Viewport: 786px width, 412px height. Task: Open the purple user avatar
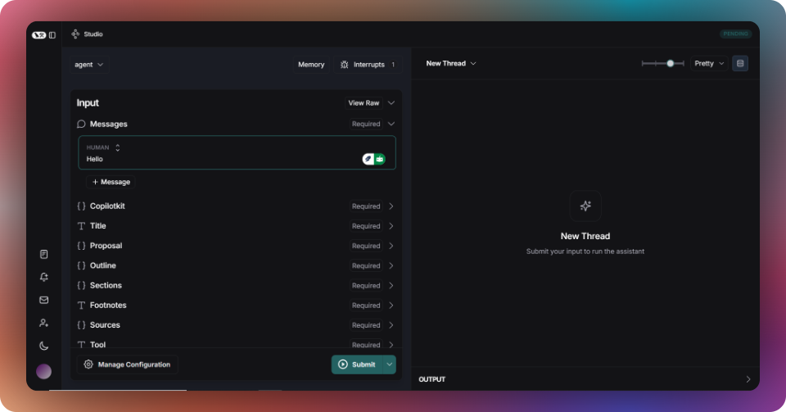(x=43, y=371)
